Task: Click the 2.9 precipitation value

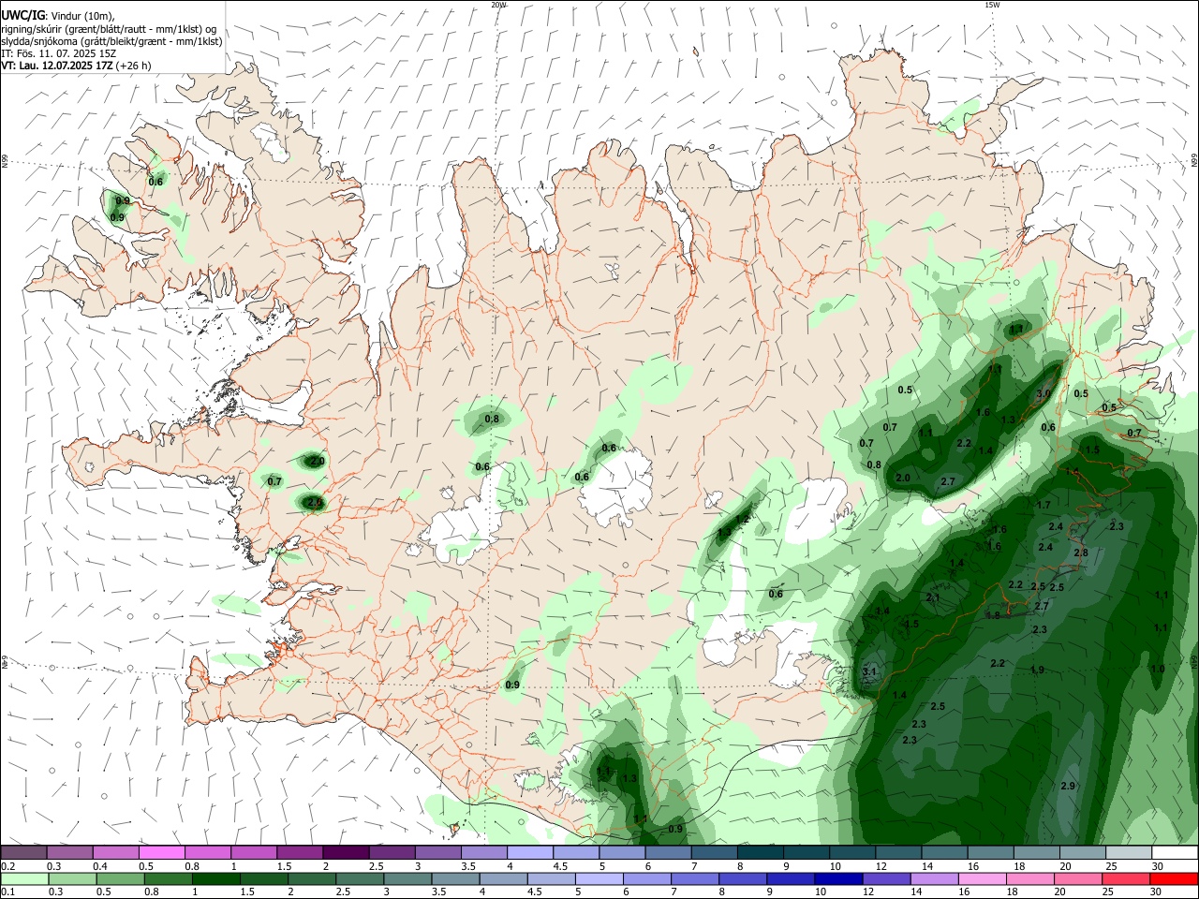Action: pos(1068,786)
